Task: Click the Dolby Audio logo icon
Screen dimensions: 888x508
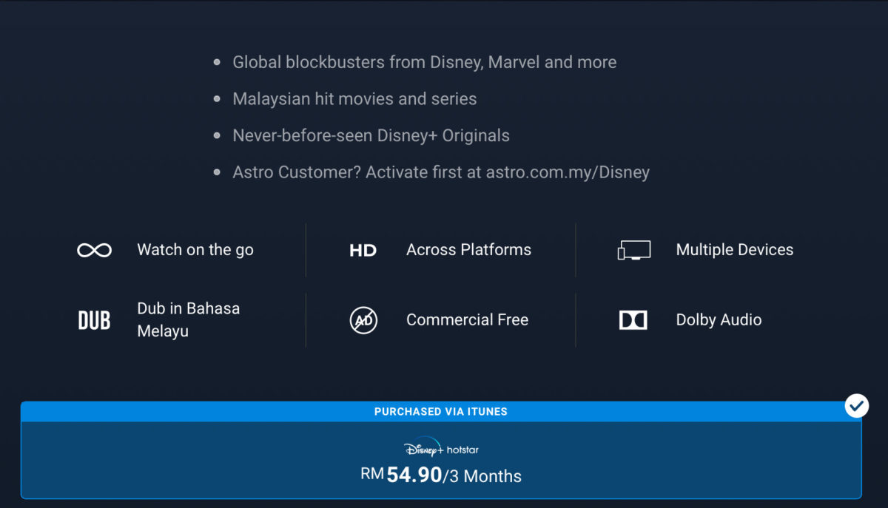Action: click(633, 320)
